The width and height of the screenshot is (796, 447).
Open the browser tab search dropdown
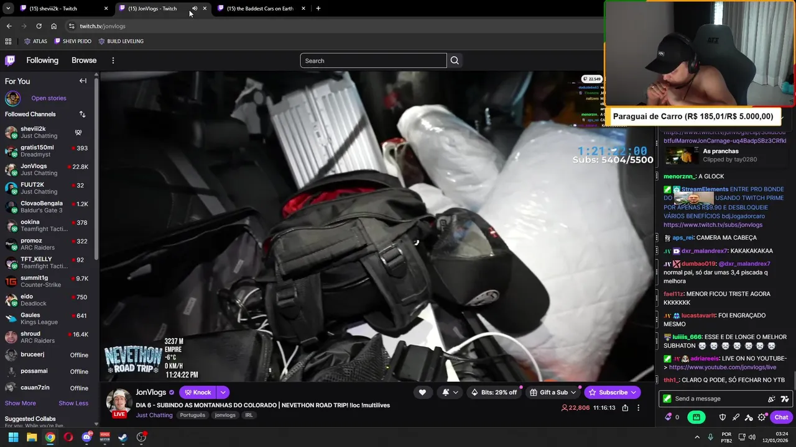tap(8, 9)
